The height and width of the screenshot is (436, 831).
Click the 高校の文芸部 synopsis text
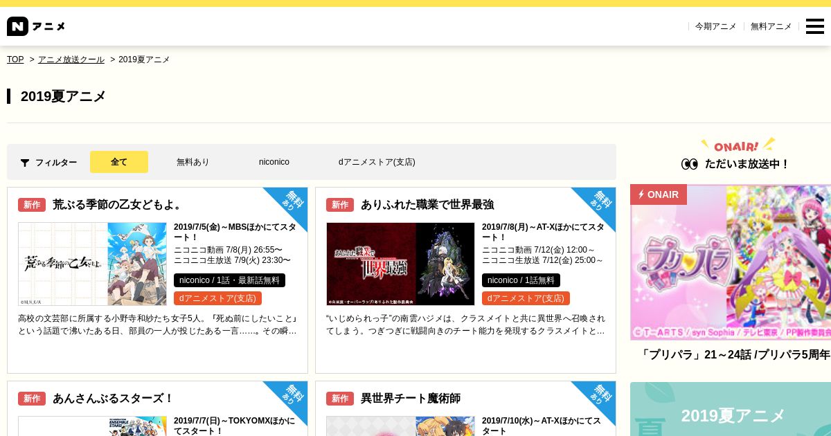[x=158, y=325]
